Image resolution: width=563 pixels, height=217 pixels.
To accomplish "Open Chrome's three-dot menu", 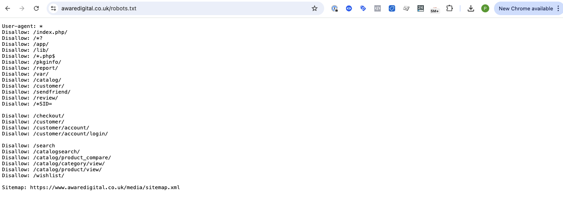I will pyautogui.click(x=558, y=8).
